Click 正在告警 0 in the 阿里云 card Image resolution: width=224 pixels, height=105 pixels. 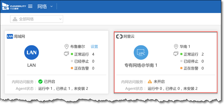click(192, 68)
